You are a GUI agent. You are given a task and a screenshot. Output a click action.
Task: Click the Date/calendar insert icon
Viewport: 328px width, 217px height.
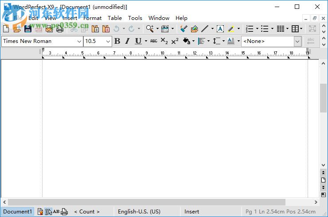tap(165, 29)
